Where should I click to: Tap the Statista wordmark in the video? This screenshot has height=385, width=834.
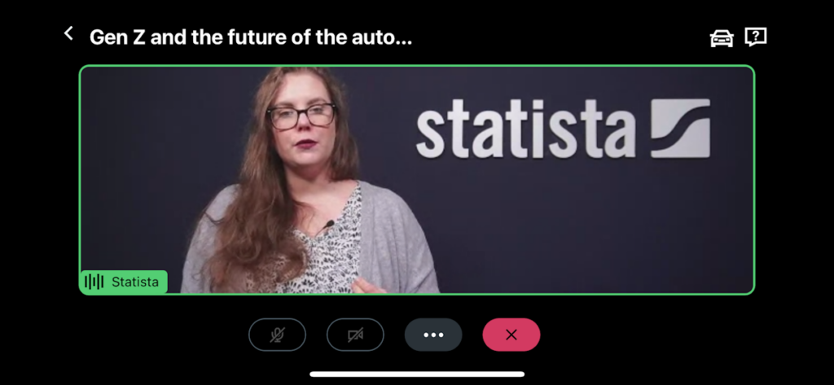coord(563,128)
